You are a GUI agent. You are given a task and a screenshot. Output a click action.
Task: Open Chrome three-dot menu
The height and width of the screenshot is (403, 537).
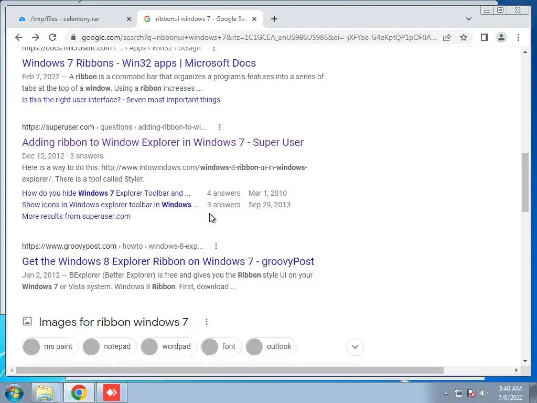[518, 37]
